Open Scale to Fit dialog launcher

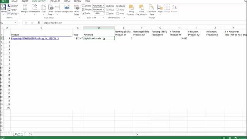click(103, 18)
